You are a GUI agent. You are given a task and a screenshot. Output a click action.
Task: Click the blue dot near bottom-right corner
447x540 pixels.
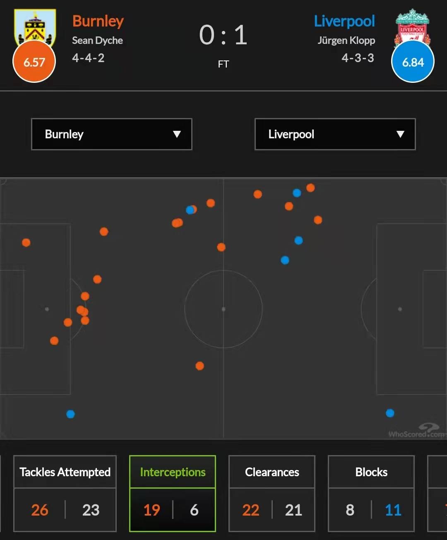pyautogui.click(x=390, y=413)
